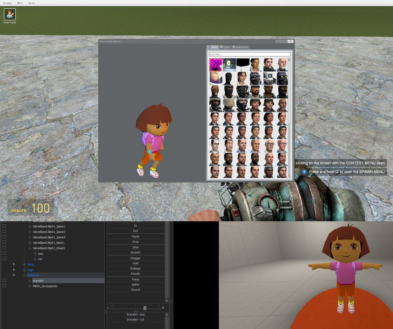
Task: Click the selection arrow beside Legs group
Action: click(x=14, y=270)
